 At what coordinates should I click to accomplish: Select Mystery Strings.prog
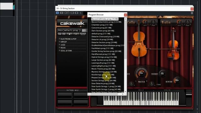click(x=104, y=72)
